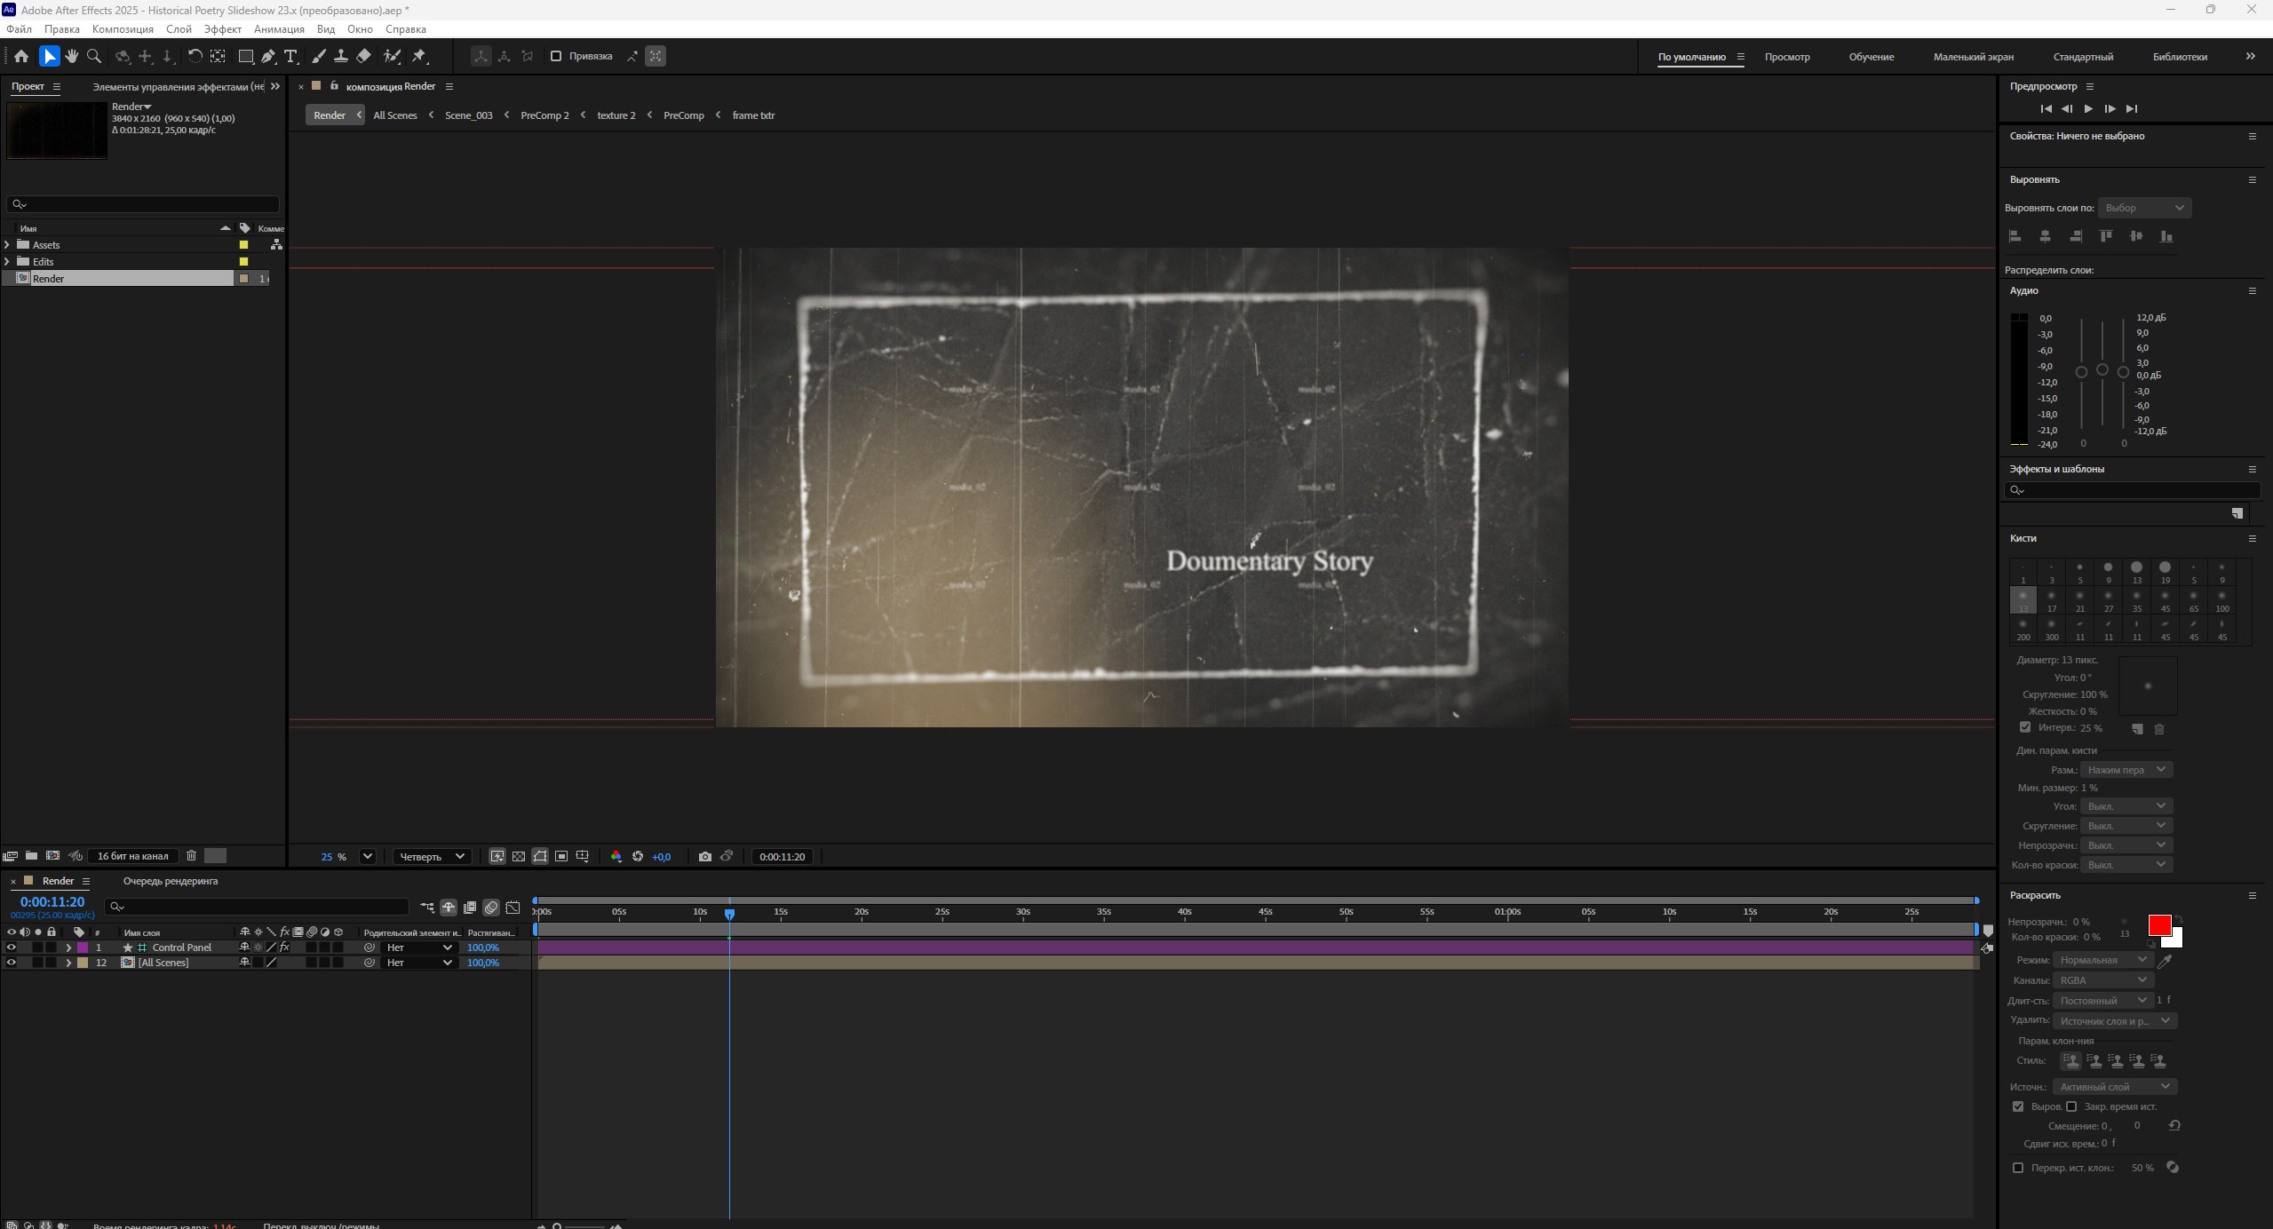Select the Rectangle shape tool
This screenshot has height=1229, width=2273.
[x=246, y=56]
